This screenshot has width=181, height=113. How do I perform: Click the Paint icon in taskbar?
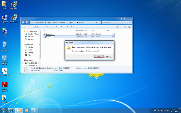tap(34, 110)
